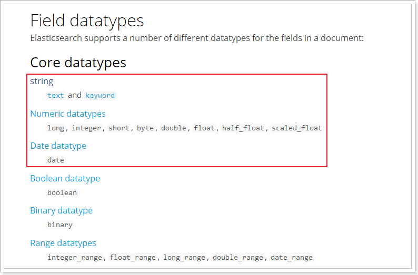Open the Range datatypes link
The height and width of the screenshot is (275, 418).
63,243
